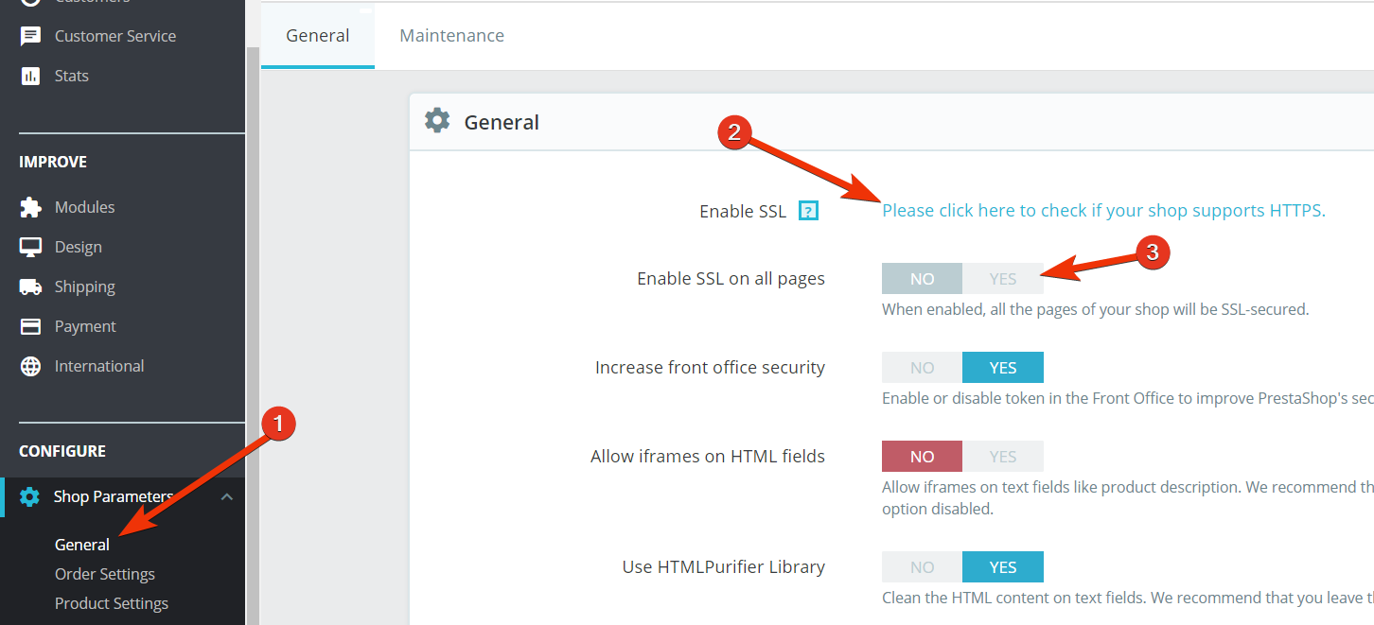Click the Shop Parameters gear icon

point(30,496)
